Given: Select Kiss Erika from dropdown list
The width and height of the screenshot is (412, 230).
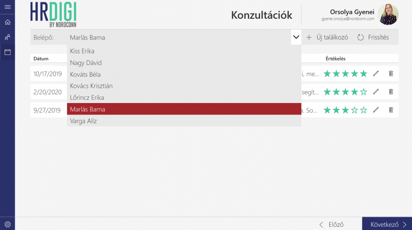Looking at the screenshot, I should [82, 51].
